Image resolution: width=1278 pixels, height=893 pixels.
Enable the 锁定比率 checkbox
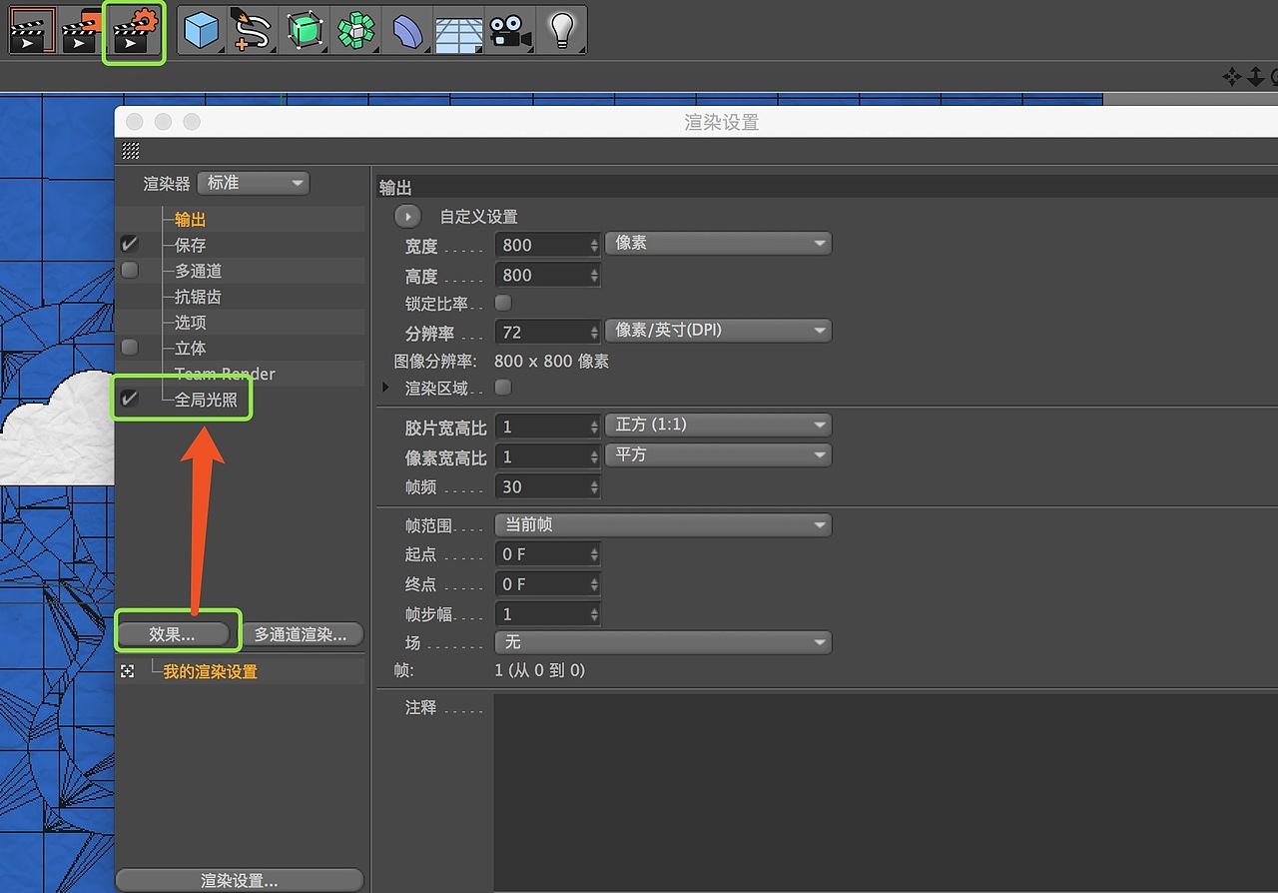coord(503,302)
